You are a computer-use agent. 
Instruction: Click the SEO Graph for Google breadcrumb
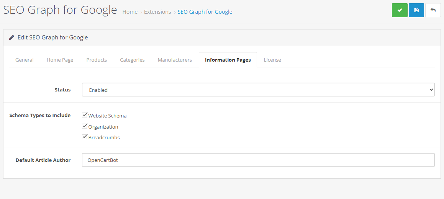205,12
